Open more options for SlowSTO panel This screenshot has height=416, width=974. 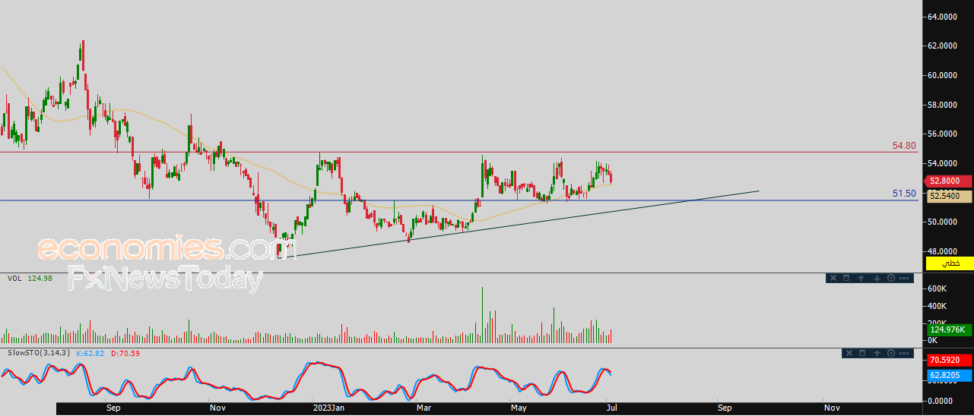(x=904, y=353)
